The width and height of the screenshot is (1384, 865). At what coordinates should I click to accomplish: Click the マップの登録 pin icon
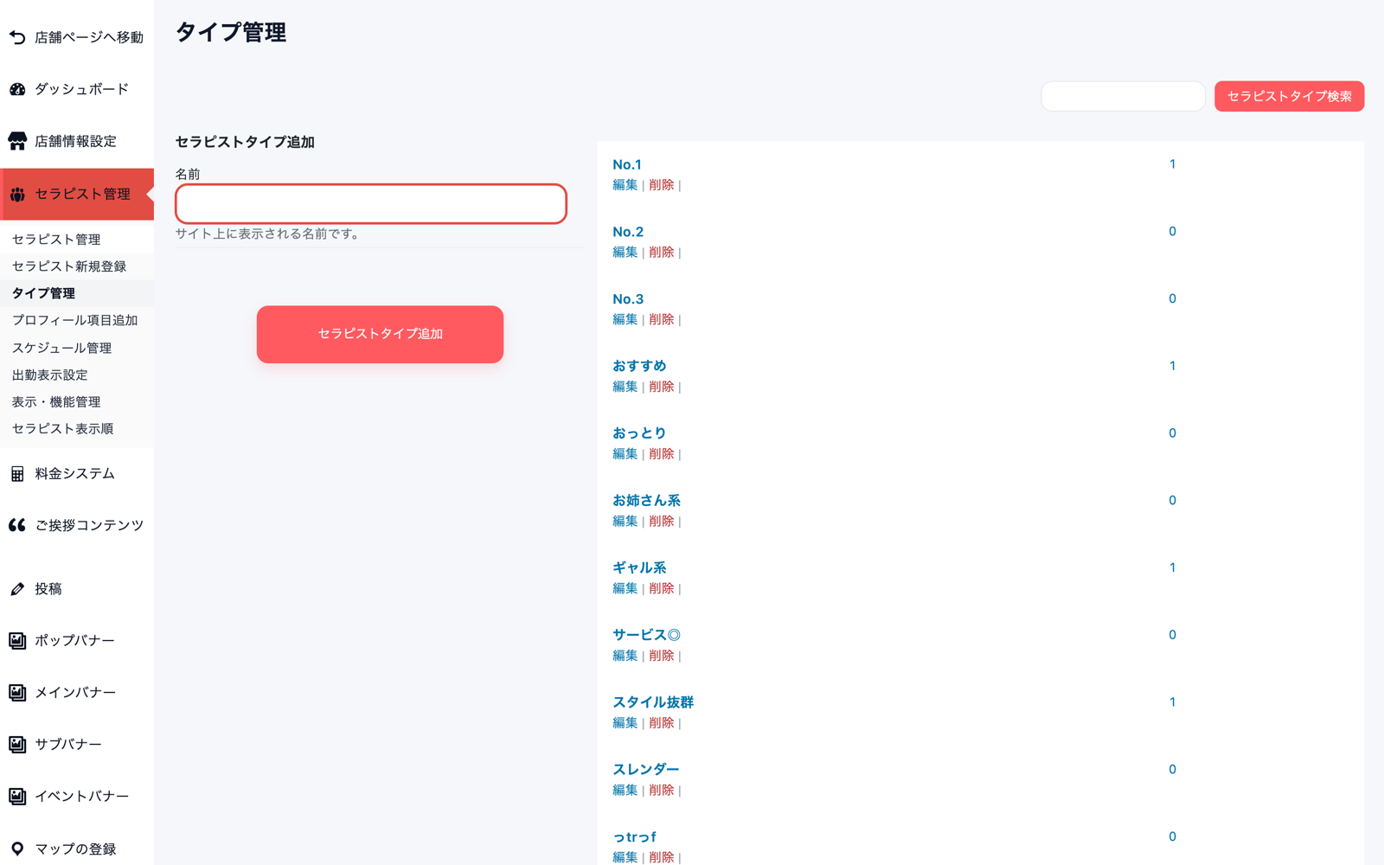[17, 849]
